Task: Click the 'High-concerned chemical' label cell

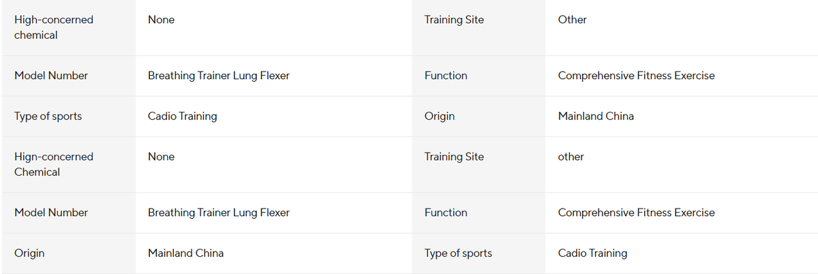Action: (x=54, y=27)
